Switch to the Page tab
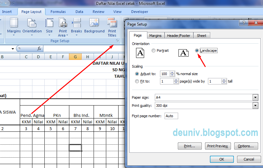The height and width of the screenshot is (168, 263). pos(138,35)
